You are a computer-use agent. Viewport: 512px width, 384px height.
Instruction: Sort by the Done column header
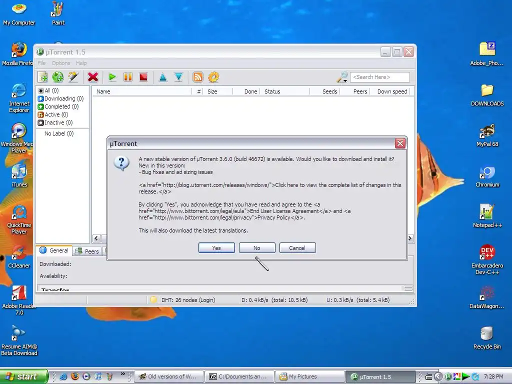point(246,91)
